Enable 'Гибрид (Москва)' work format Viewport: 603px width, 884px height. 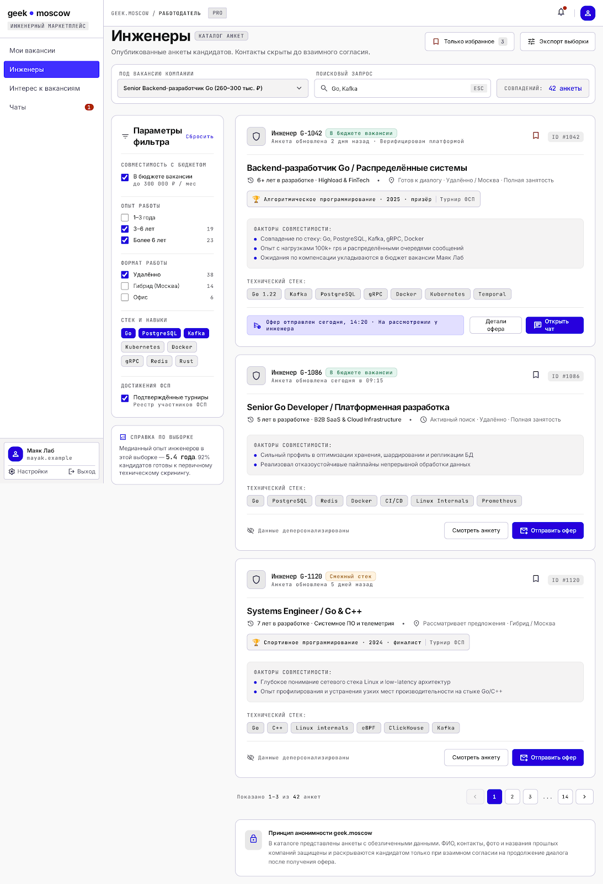(125, 286)
